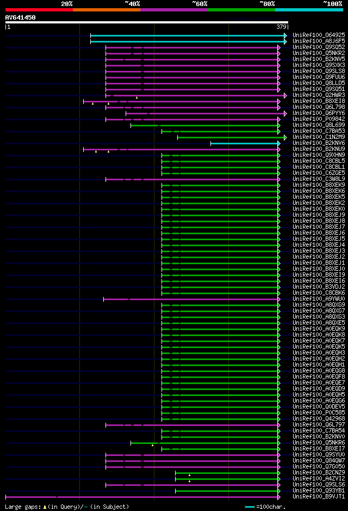348x511 pixels.
Task: Select the UniRef100_A0EQF8 label
Action: (319, 376)
